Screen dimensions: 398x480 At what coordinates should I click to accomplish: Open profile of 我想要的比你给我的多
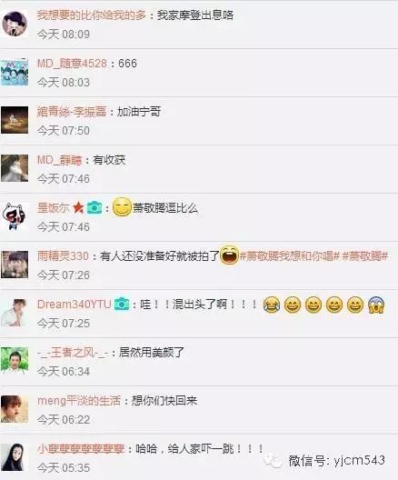(92, 15)
